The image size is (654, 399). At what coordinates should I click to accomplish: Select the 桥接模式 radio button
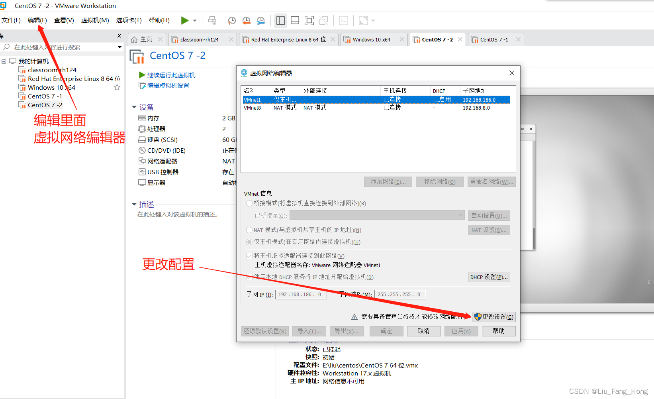249,203
